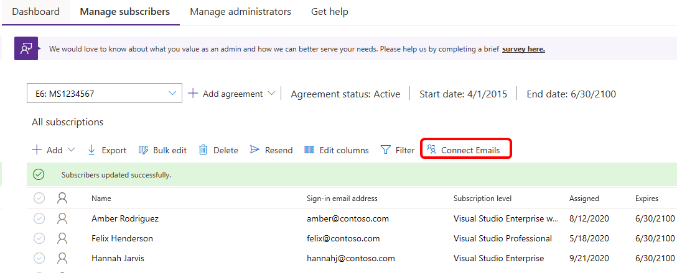Click the Delete trash can icon
The height and width of the screenshot is (273, 677).
click(x=203, y=150)
